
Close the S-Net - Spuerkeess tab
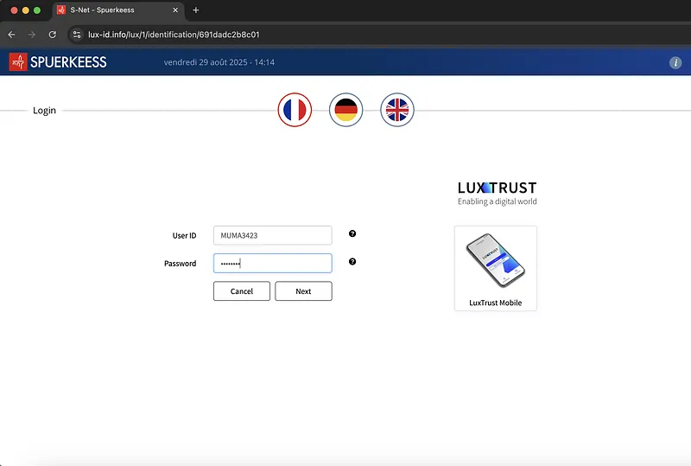point(175,10)
